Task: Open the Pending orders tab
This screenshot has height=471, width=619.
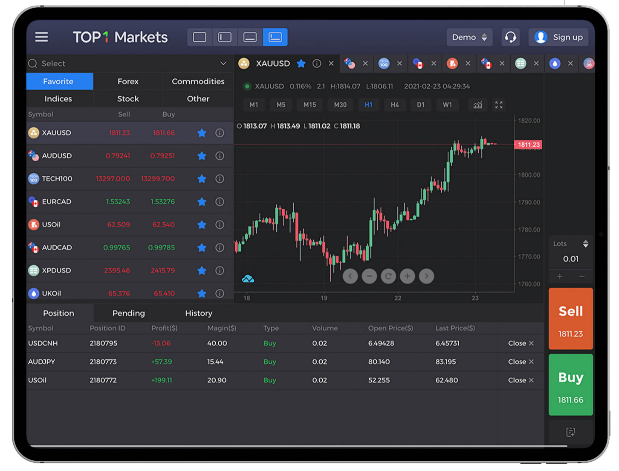Action: (128, 313)
